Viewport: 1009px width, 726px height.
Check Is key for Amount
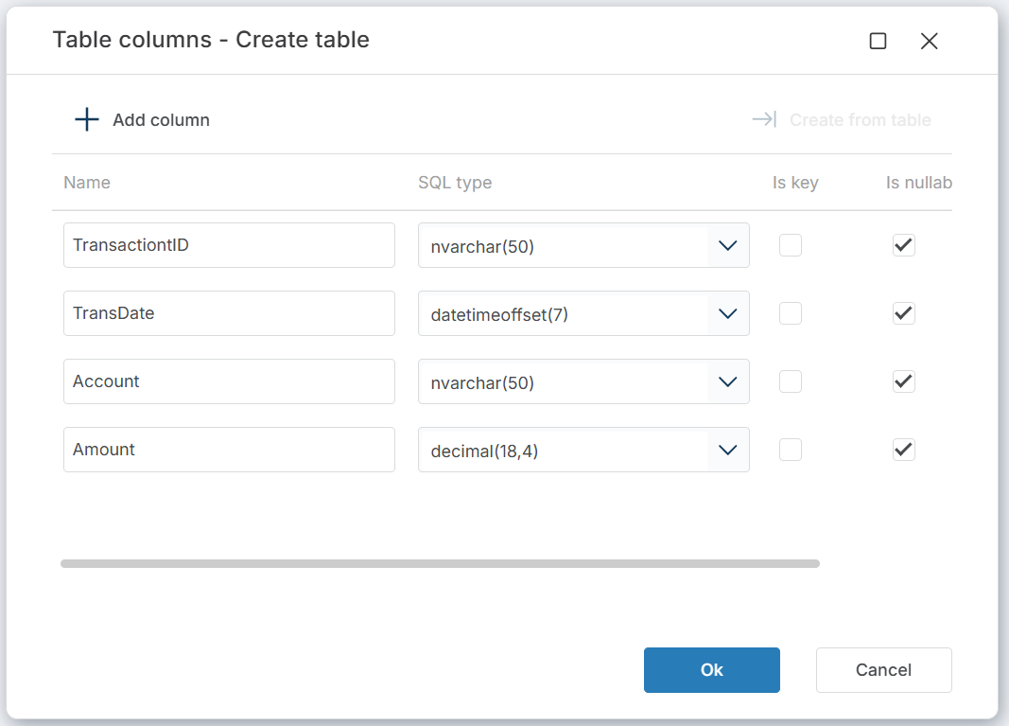pos(791,451)
